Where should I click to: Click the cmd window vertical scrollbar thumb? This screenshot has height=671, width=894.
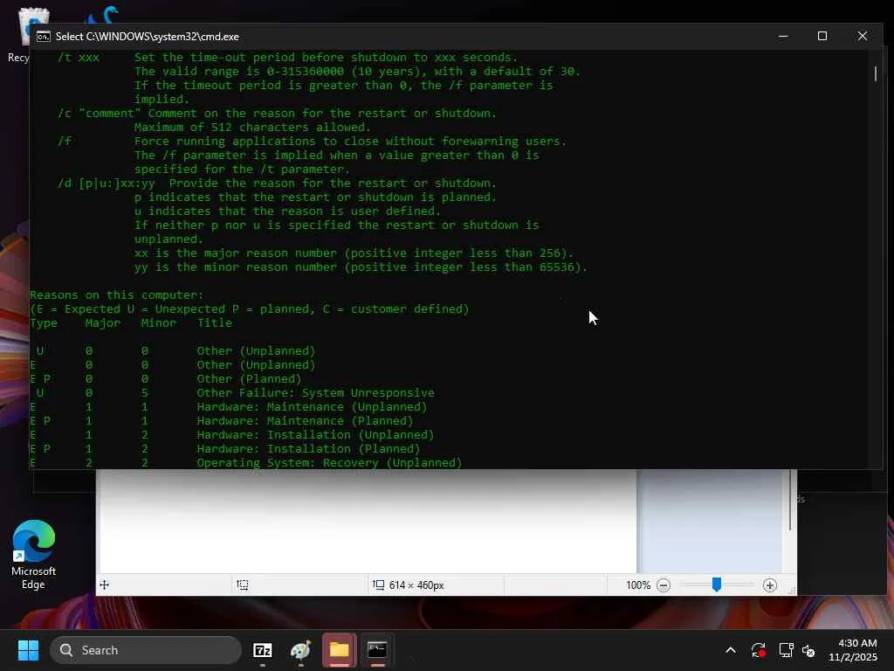click(875, 73)
